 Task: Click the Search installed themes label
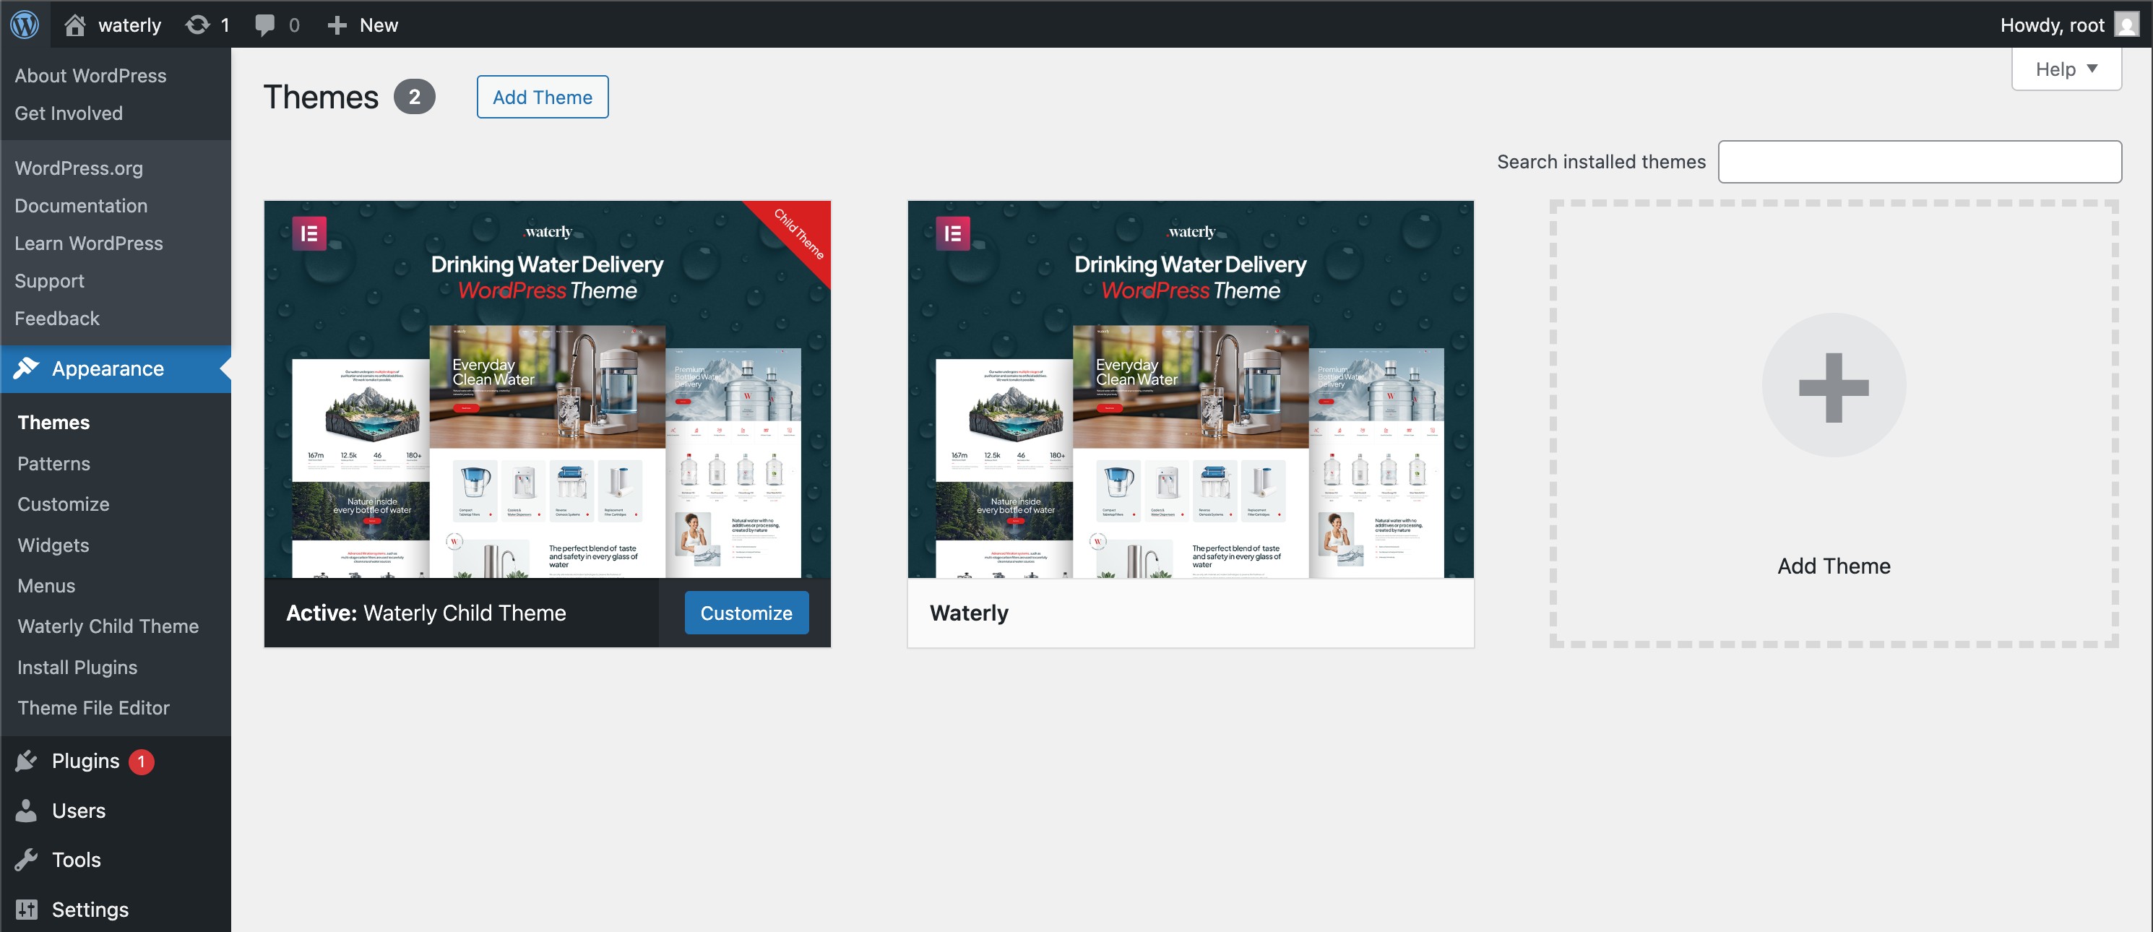click(1601, 161)
